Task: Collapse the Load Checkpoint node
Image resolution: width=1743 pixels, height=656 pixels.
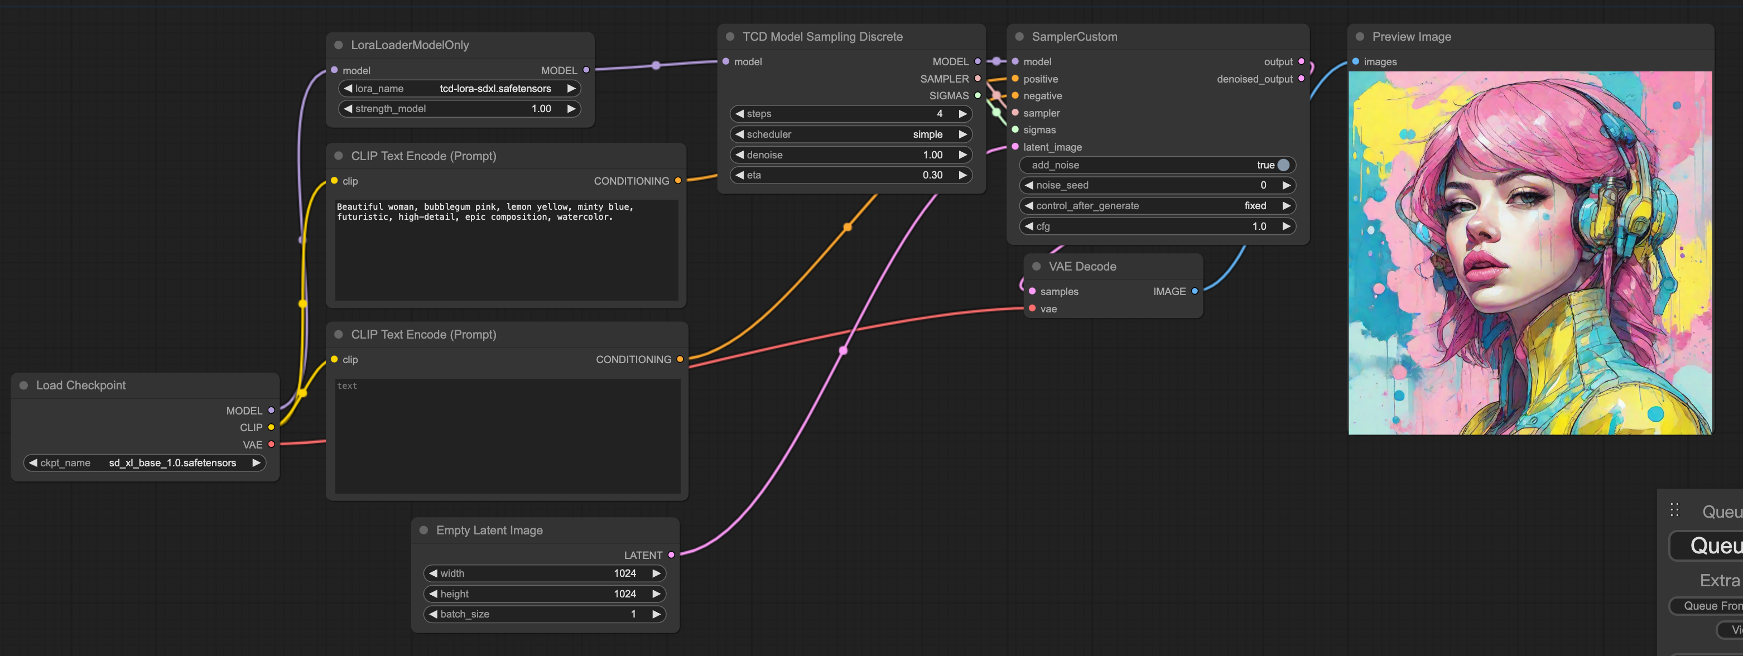Action: [x=23, y=385]
